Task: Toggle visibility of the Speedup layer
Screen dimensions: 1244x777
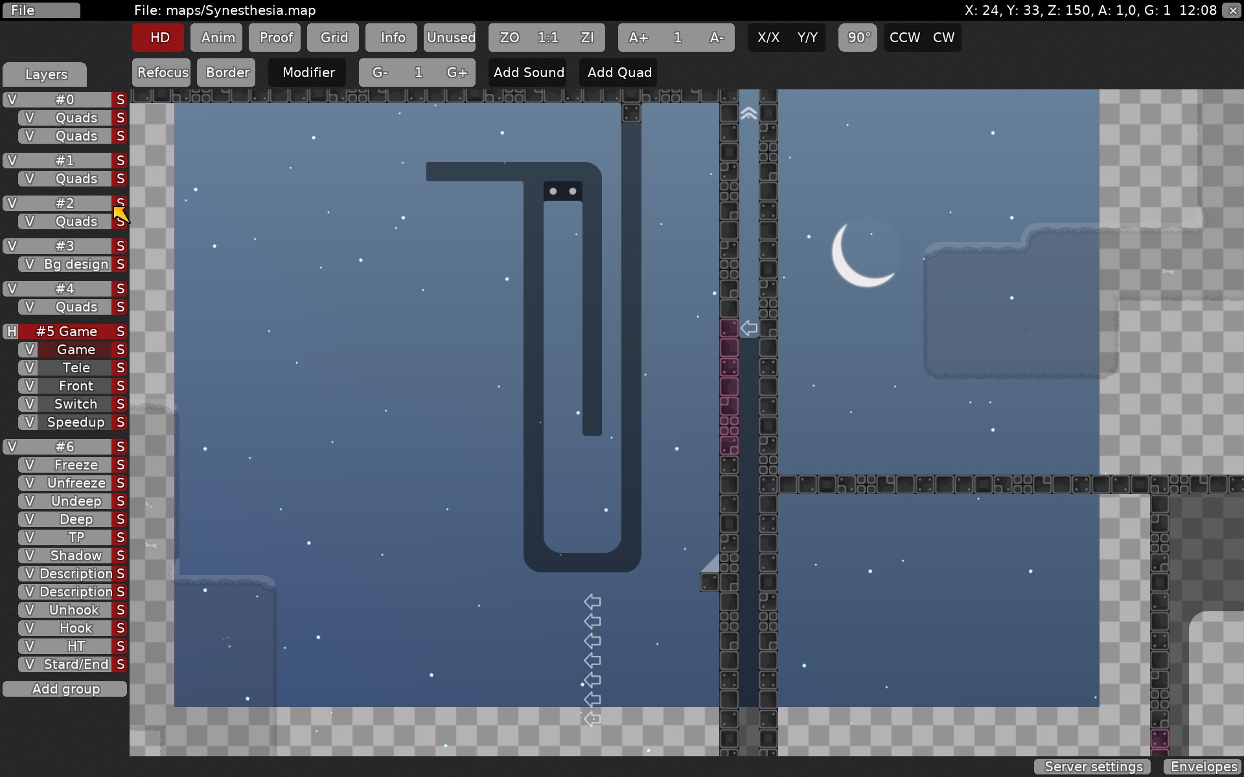Action: pyautogui.click(x=29, y=422)
